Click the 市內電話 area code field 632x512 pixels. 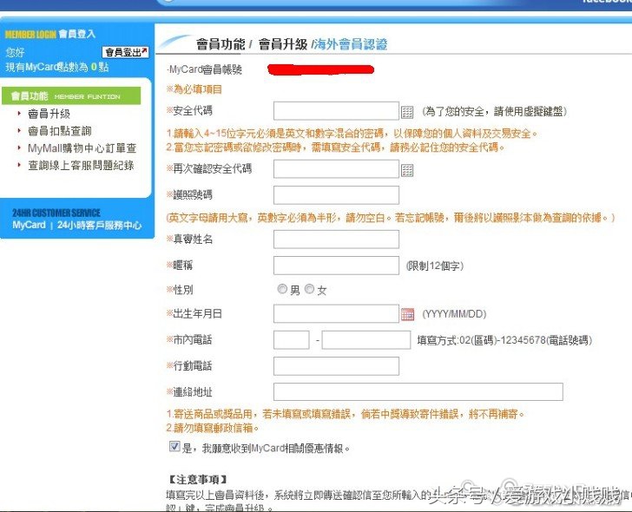292,340
